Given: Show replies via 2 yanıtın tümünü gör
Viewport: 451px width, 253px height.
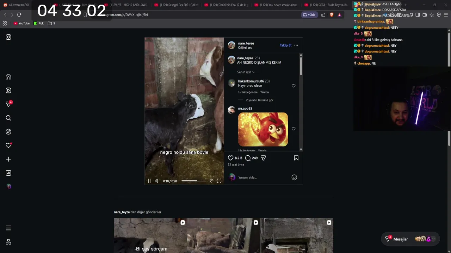Looking at the screenshot, I should click(x=260, y=100).
